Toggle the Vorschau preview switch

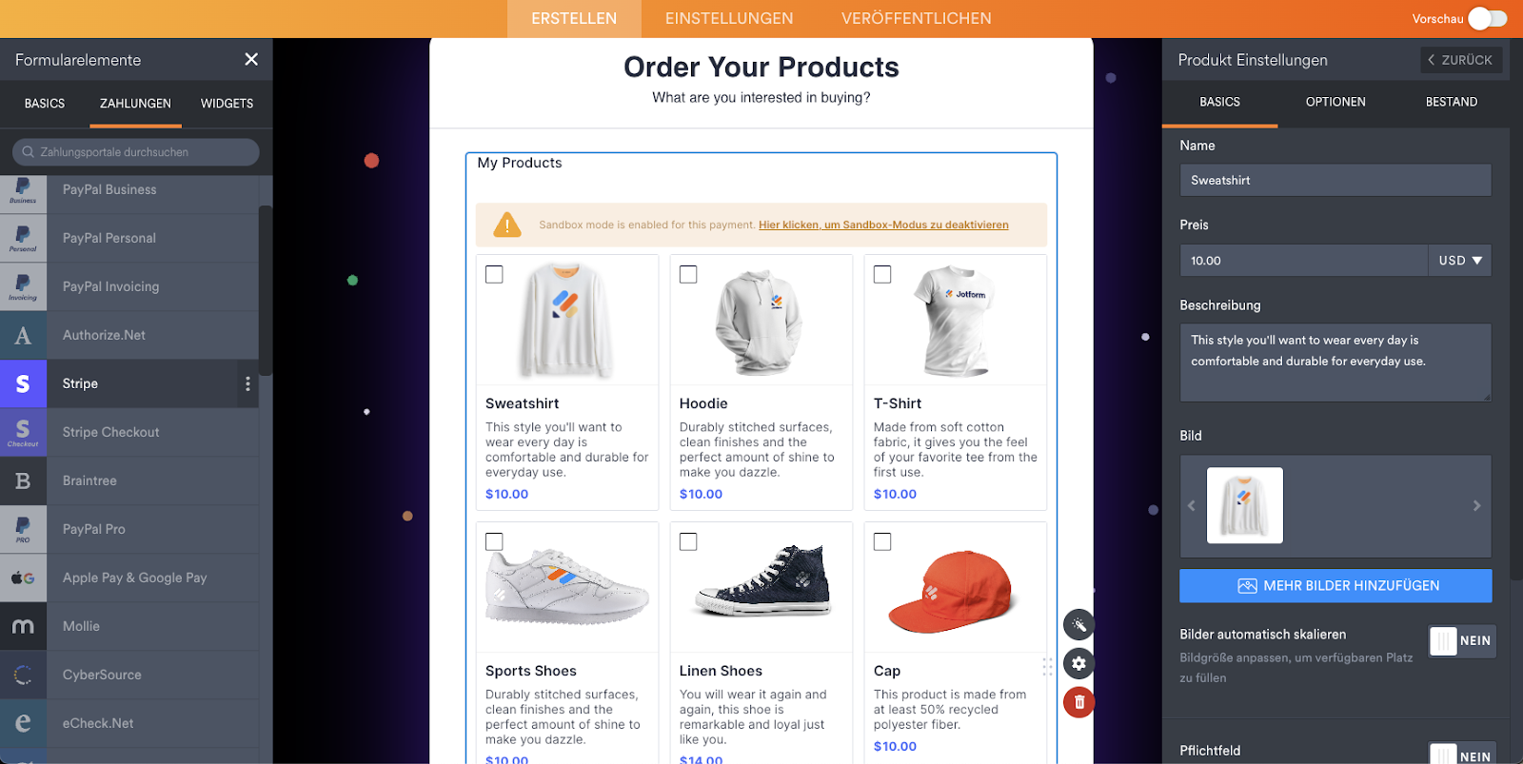tap(1488, 18)
